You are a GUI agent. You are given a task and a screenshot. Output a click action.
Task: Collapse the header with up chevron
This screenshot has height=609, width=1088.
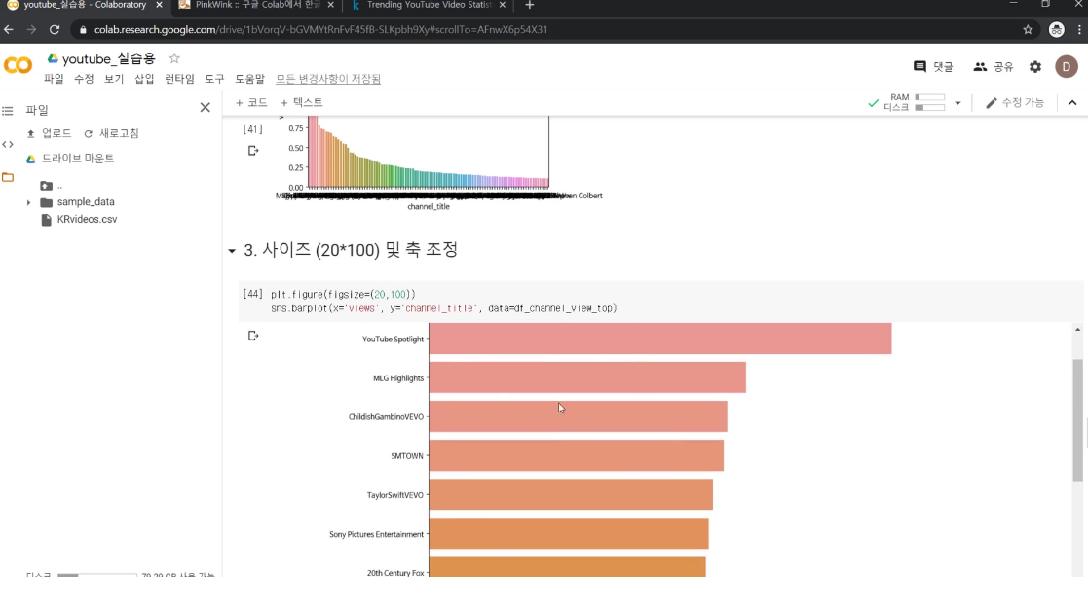pyautogui.click(x=1072, y=103)
